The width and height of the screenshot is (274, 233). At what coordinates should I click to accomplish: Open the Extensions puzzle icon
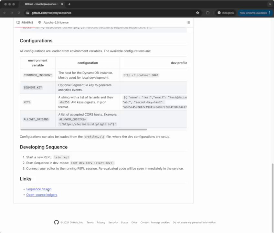point(208,13)
